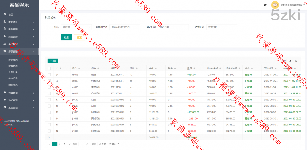Sort by the 彩种 column arrows
This screenshot has width=307, height=150.
(x=98, y=68)
